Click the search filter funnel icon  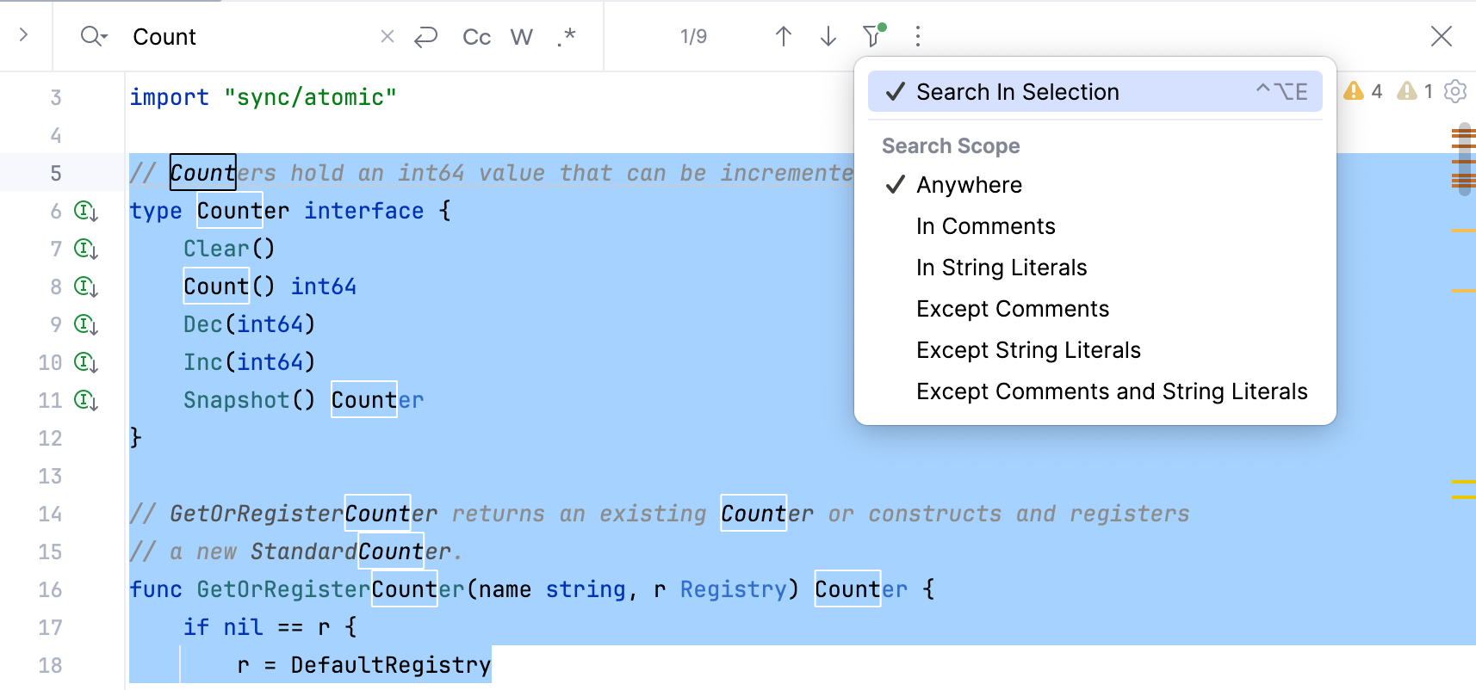coord(872,36)
